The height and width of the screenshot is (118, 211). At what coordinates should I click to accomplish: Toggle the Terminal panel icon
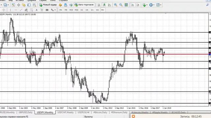click(x=29, y=5)
